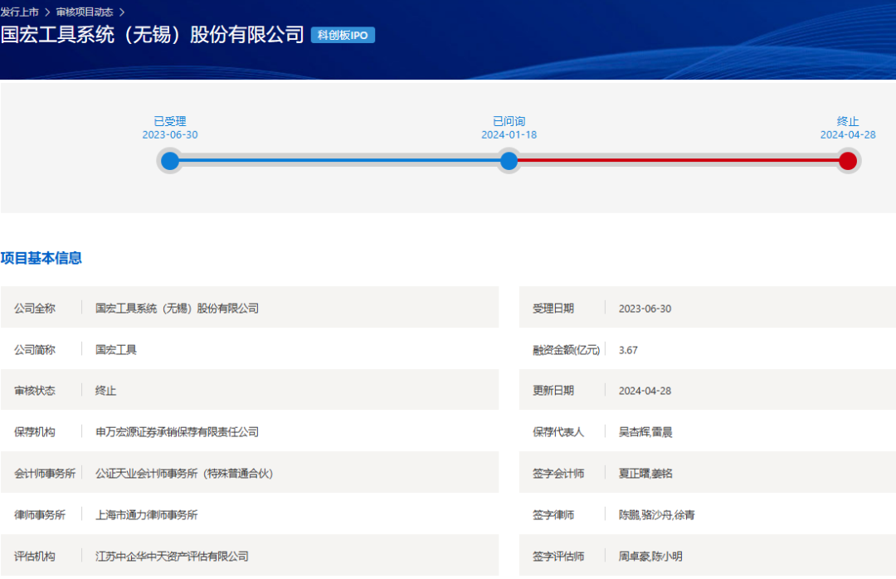The image size is (896, 579).
Task: Click the date 2023-06-30 under 已受理
Action: click(x=170, y=135)
